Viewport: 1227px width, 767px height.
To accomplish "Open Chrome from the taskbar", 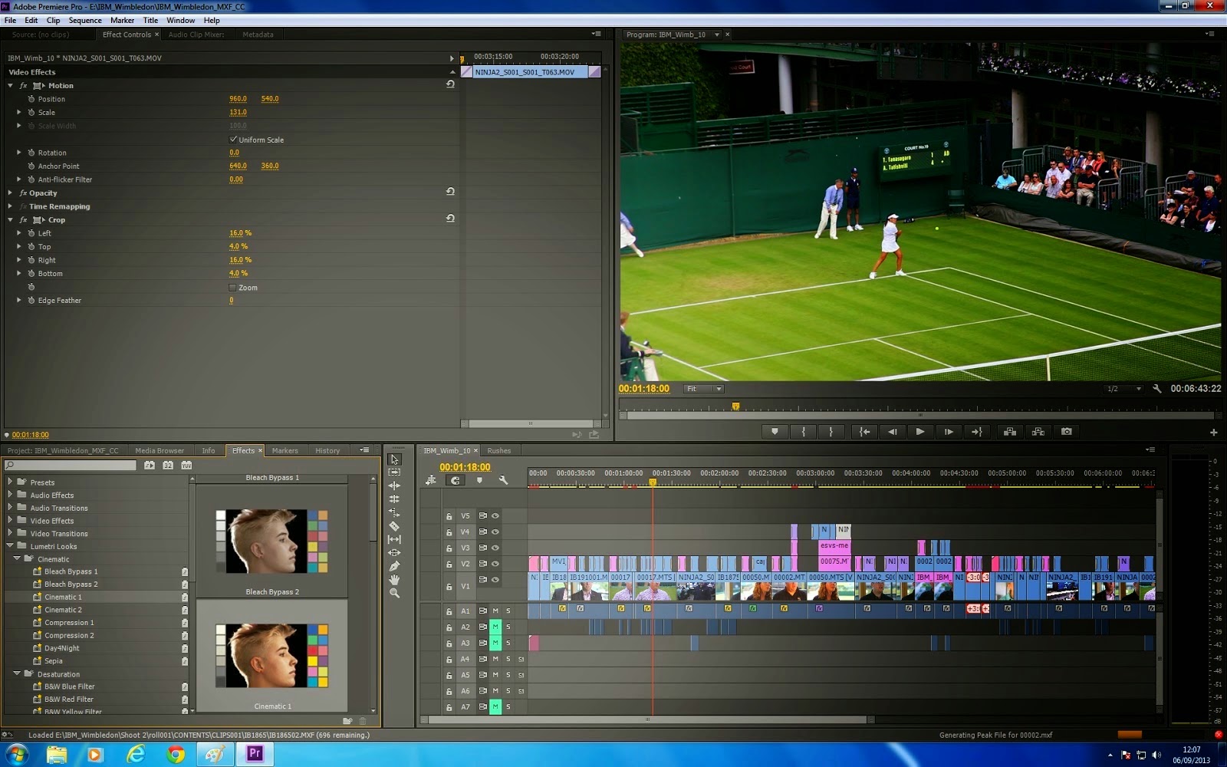I will click(176, 755).
